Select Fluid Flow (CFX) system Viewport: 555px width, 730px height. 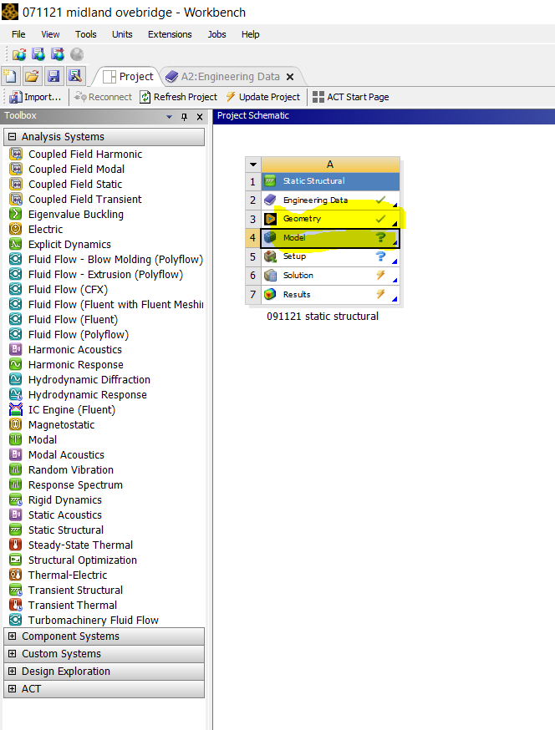click(x=68, y=290)
